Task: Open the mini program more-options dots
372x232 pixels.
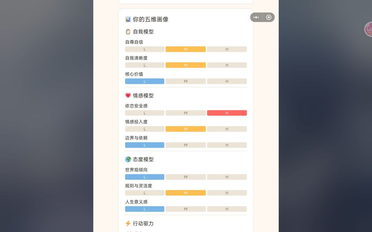Action: click(256, 17)
